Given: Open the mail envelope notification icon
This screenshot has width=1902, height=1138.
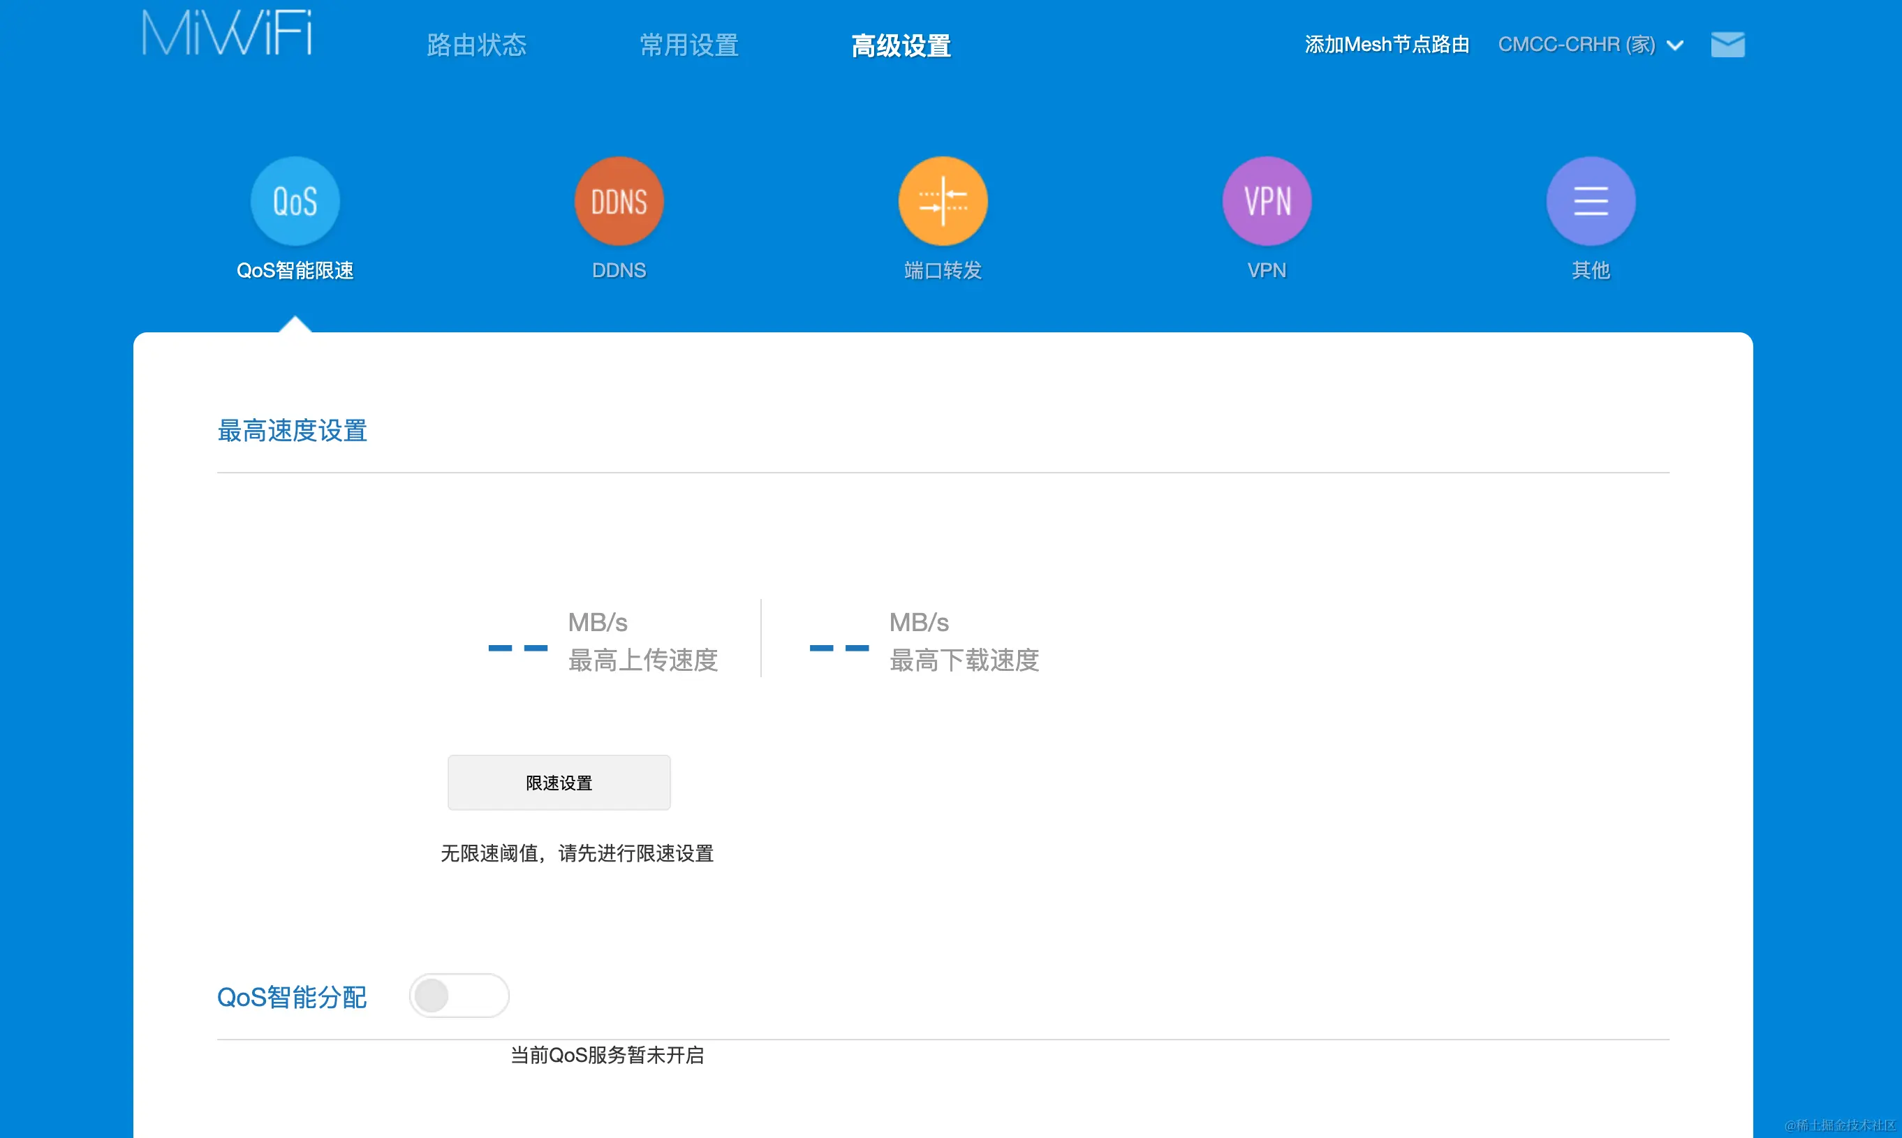Looking at the screenshot, I should [1727, 45].
